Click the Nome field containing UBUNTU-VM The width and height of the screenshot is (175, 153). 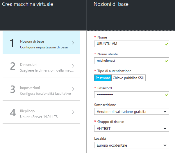tap(128, 44)
